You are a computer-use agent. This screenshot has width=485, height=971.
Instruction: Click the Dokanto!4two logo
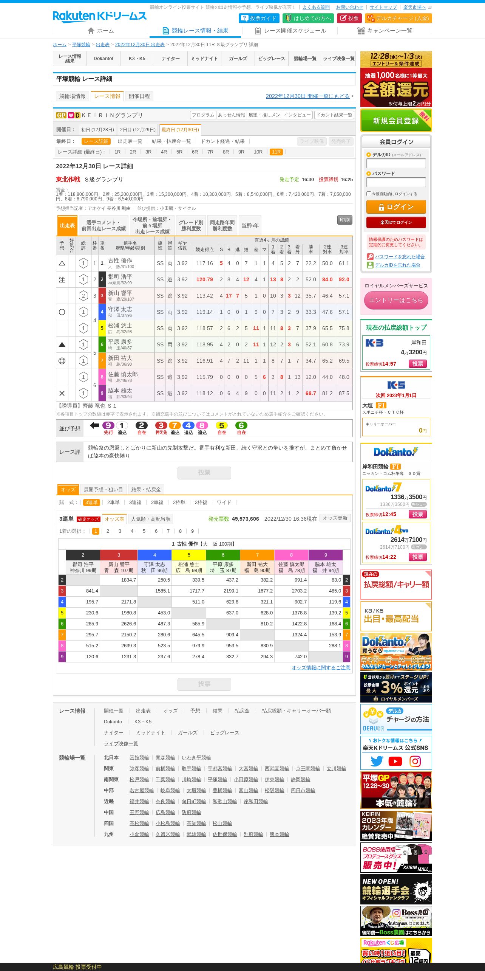point(387,530)
